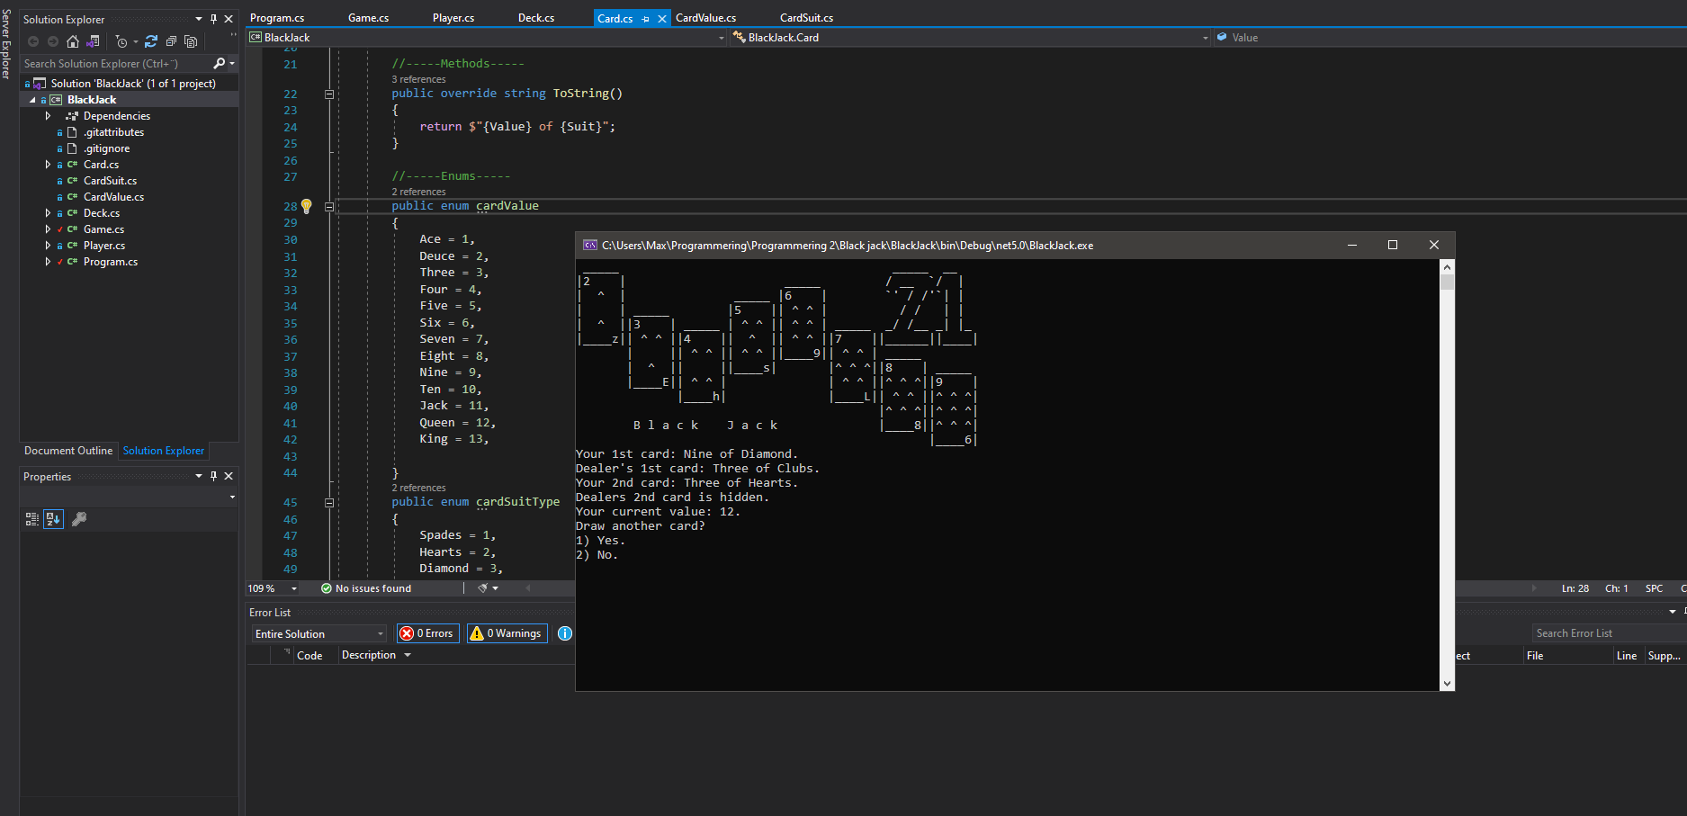Switch to Player.cs tab
The height and width of the screenshot is (816, 1687).
(x=453, y=18)
